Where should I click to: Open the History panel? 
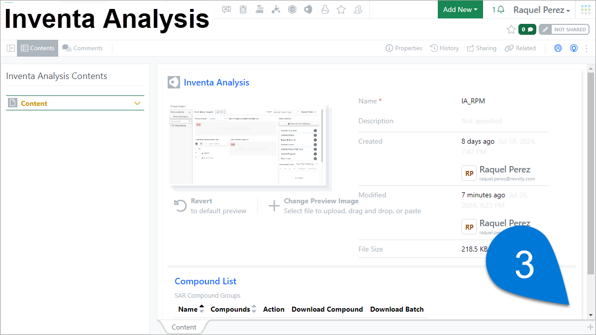(445, 48)
